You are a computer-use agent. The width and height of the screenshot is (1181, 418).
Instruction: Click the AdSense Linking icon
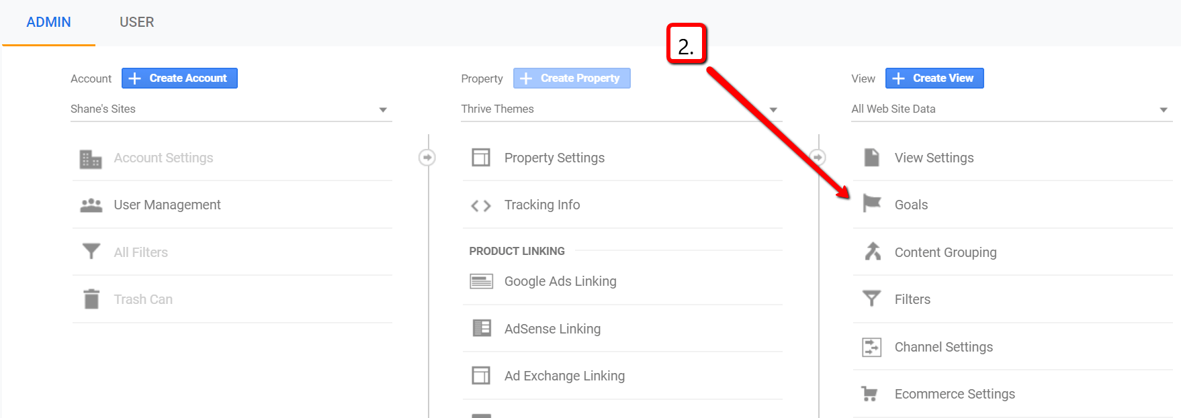pos(481,328)
